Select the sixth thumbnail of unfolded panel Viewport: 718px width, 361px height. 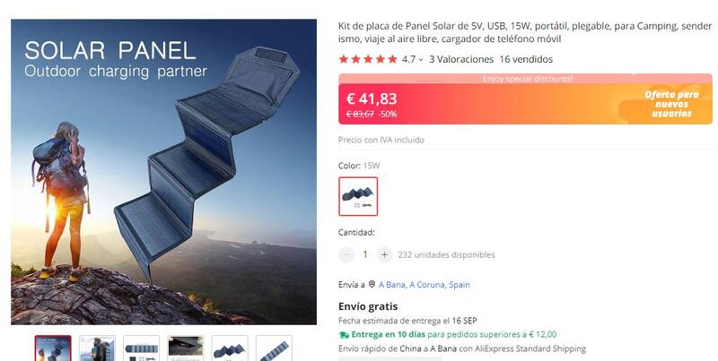coord(274,348)
